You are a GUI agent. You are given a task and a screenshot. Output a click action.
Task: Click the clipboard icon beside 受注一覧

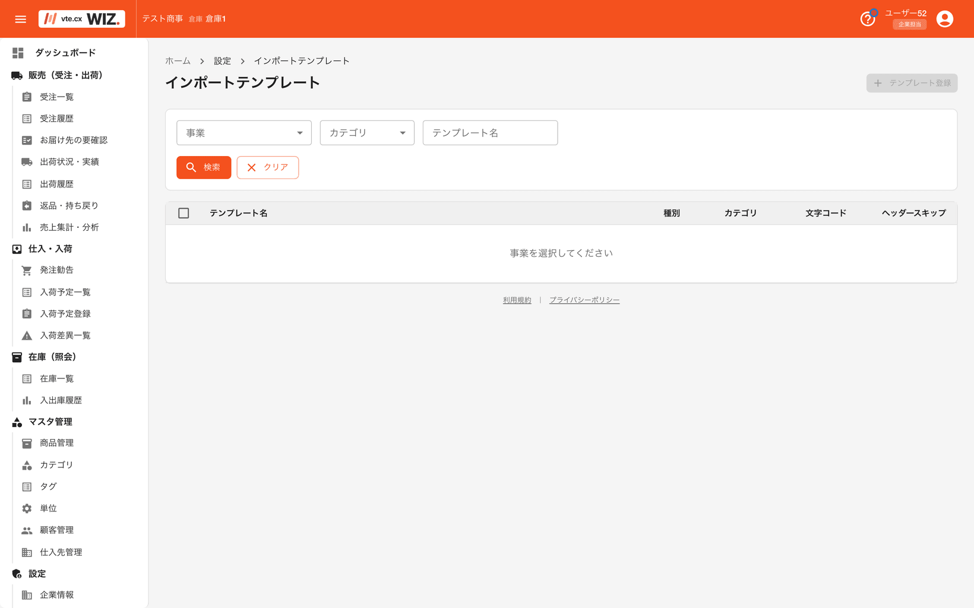27,97
